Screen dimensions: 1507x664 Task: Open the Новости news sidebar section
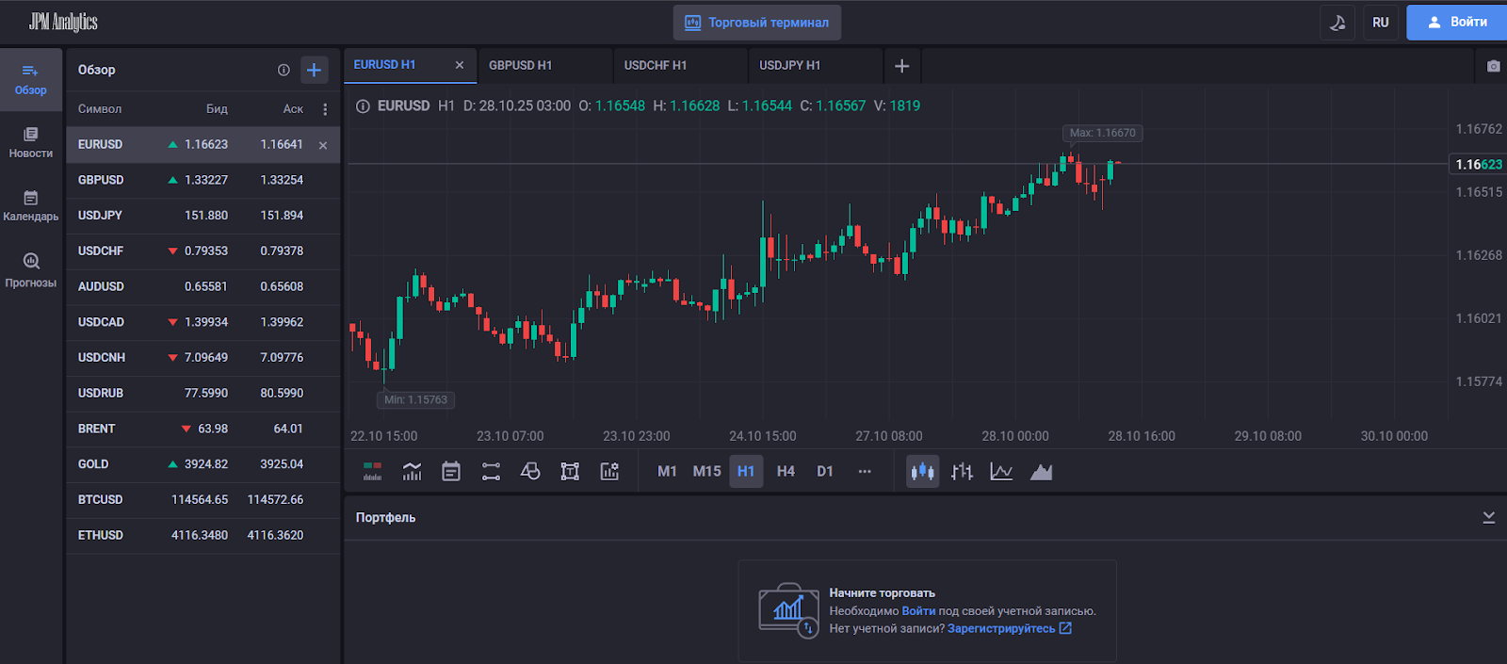31,142
